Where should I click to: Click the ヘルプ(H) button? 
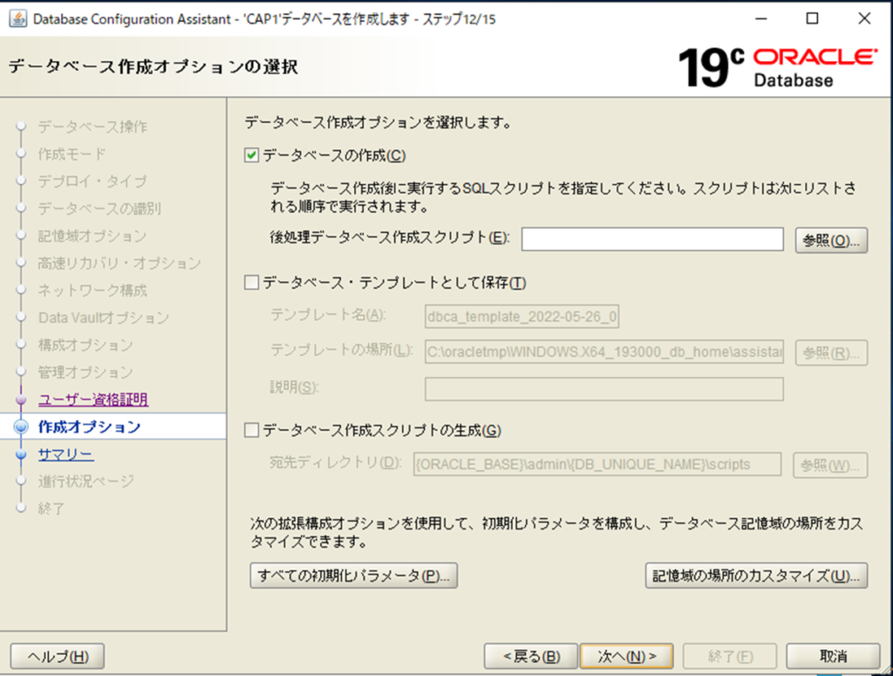58,656
